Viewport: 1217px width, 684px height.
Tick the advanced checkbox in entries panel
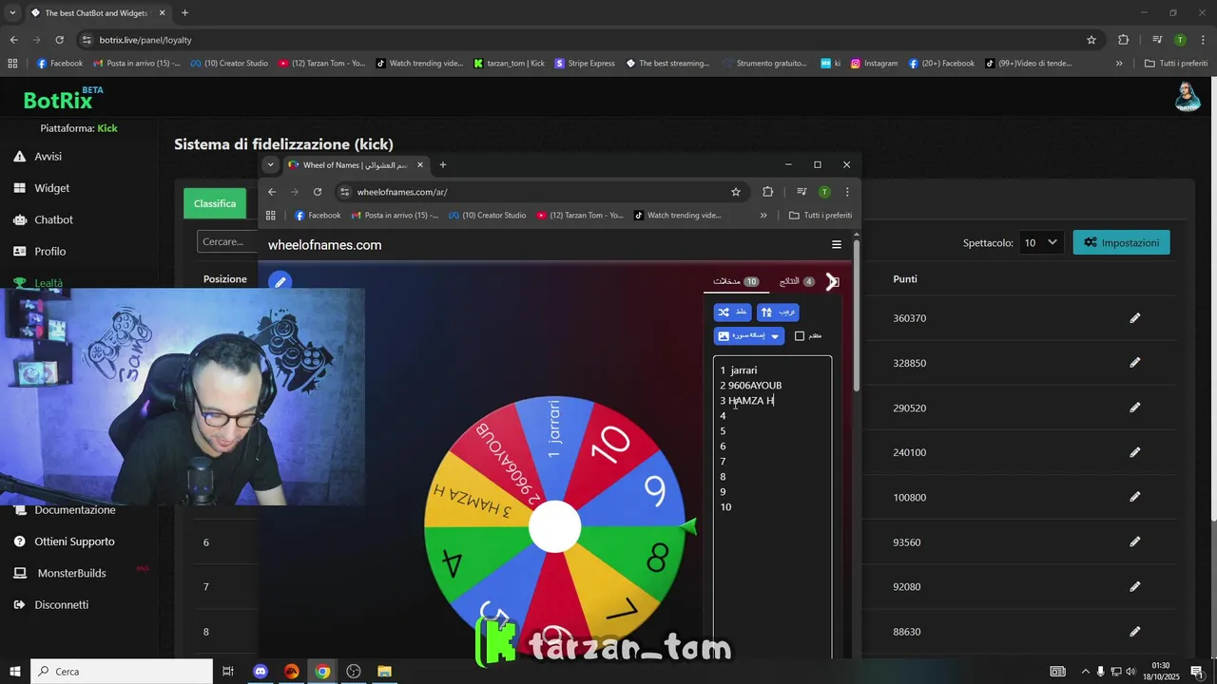point(800,336)
